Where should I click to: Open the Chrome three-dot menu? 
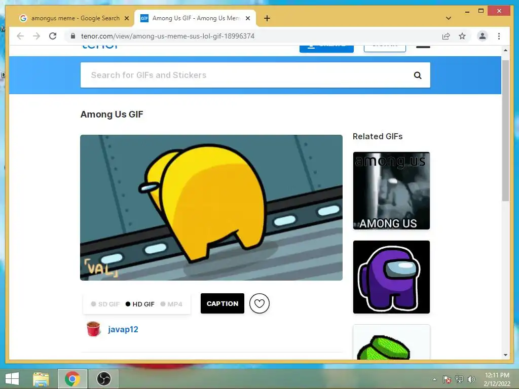pyautogui.click(x=499, y=36)
